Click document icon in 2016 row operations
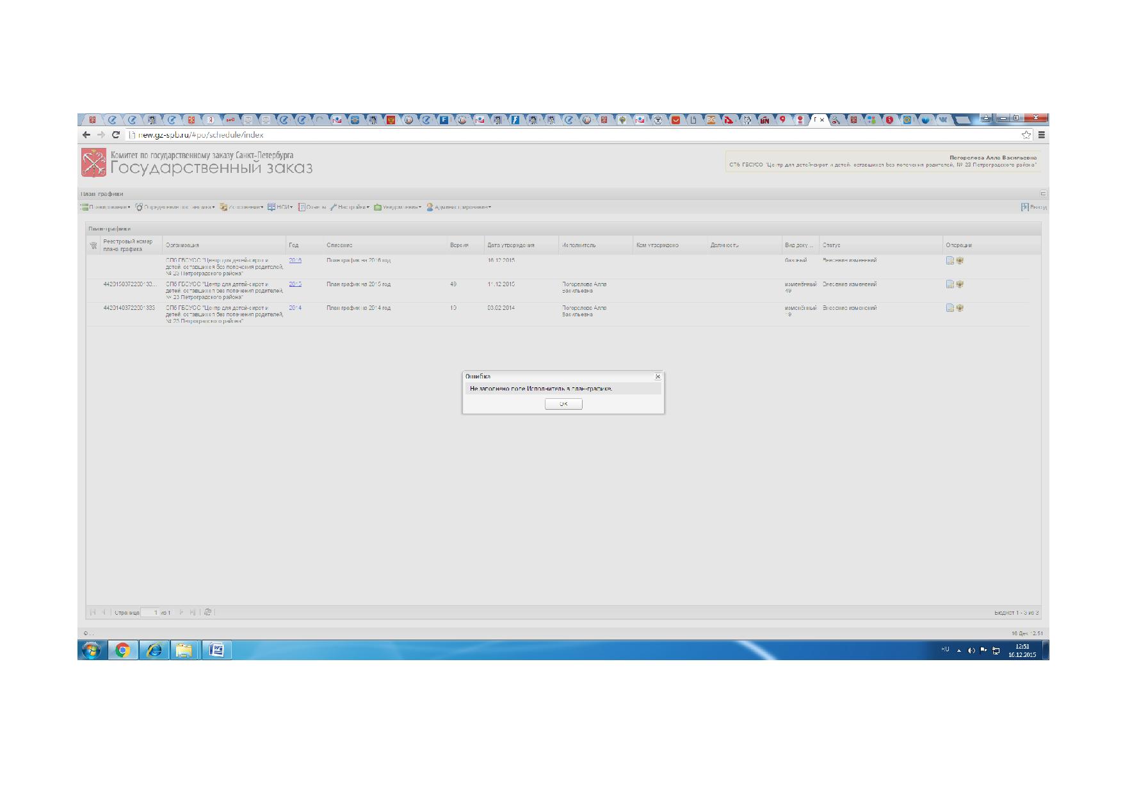The height and width of the screenshot is (794, 1123). pos(950,261)
